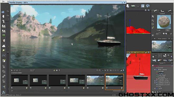
Task: Open the File menu
Action: [x=3, y=2]
